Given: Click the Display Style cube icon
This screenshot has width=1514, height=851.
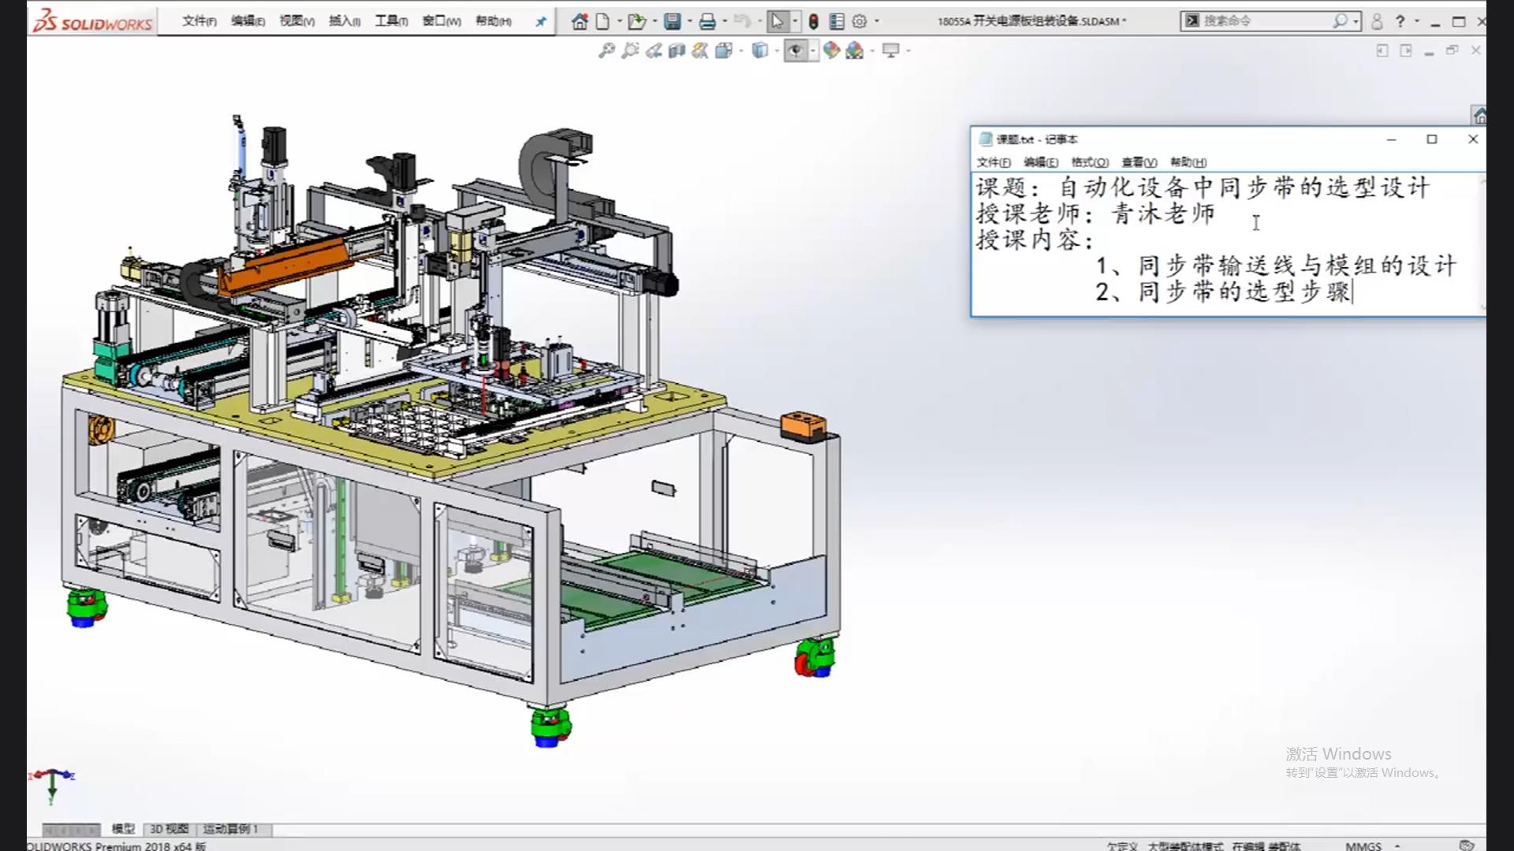Looking at the screenshot, I should click(759, 51).
